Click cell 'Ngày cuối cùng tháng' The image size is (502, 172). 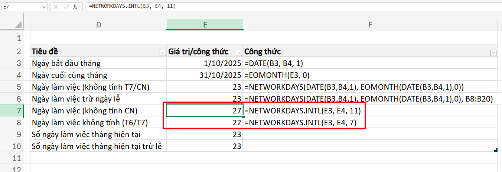click(x=98, y=75)
